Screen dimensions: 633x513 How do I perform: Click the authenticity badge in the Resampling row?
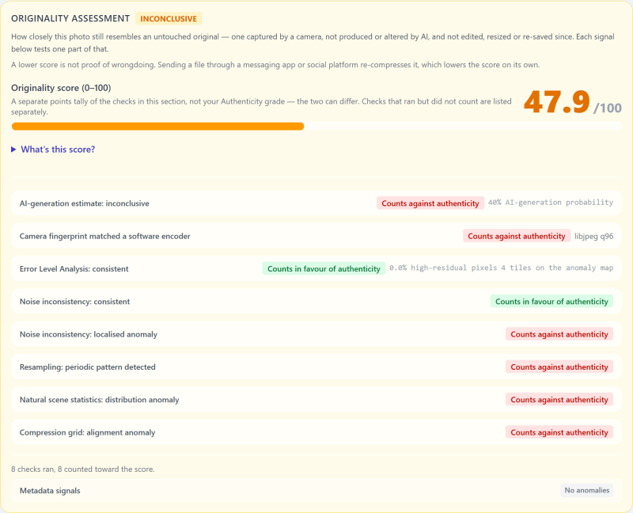tap(559, 367)
